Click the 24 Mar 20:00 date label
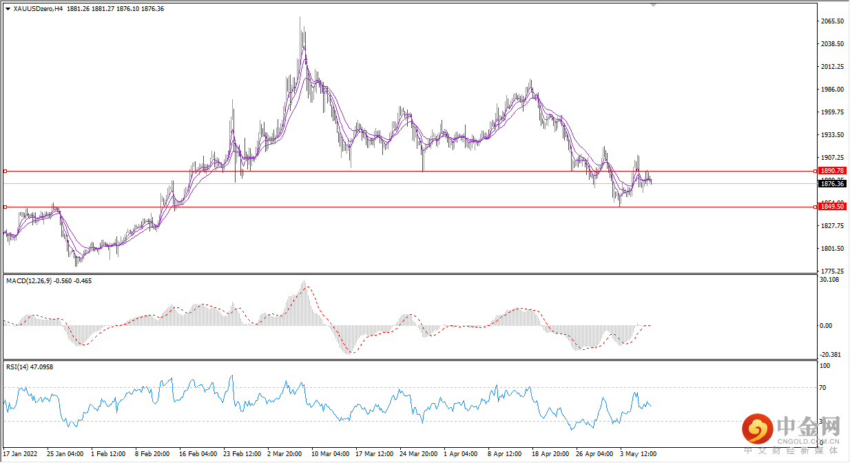 tap(417, 454)
